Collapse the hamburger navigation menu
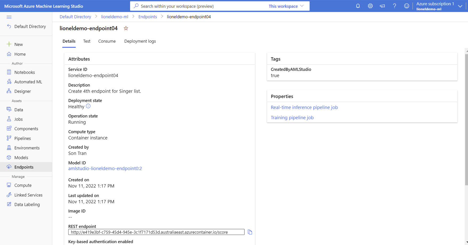The width and height of the screenshot is (468, 245). [9, 17]
